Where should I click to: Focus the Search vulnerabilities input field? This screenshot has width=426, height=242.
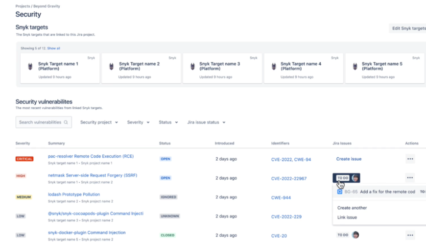coord(40,122)
